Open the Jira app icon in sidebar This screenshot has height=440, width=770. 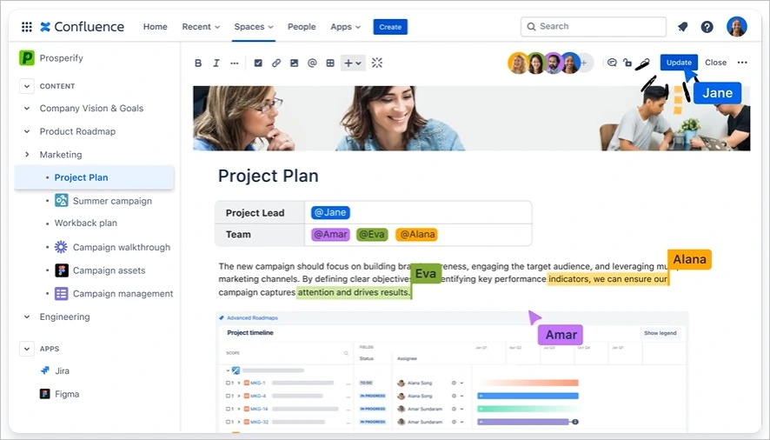point(44,370)
